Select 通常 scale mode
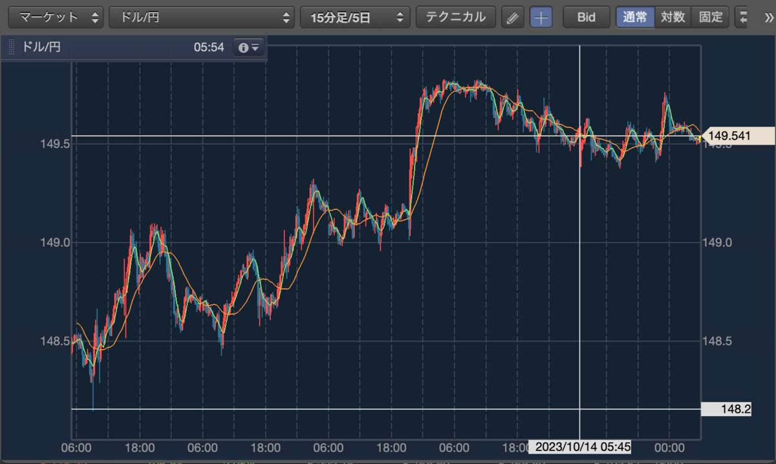The width and height of the screenshot is (776, 464). click(635, 17)
